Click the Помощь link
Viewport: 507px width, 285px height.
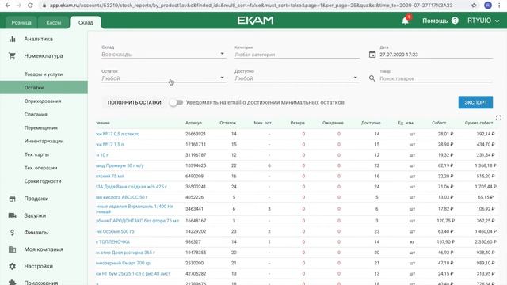(435, 21)
